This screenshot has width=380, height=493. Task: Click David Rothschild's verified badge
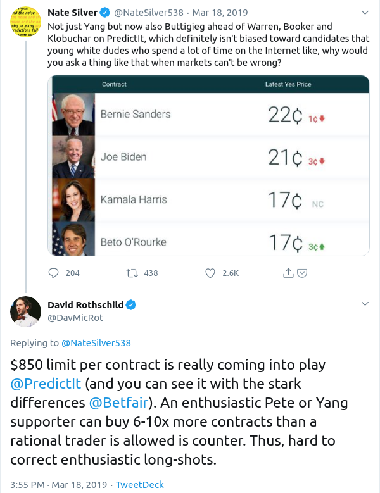coord(131,304)
